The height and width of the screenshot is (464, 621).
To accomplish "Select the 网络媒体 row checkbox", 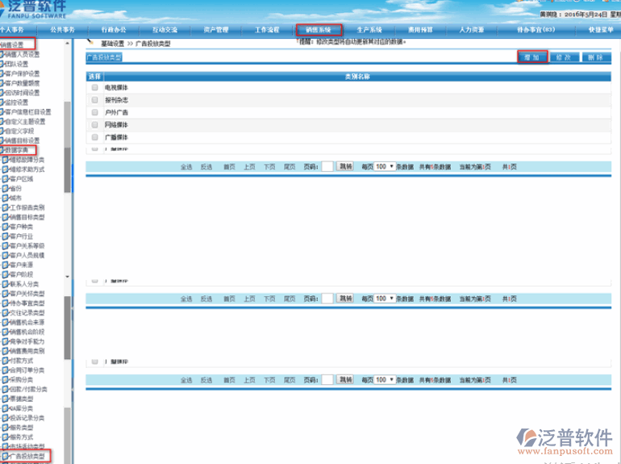I will coord(94,126).
